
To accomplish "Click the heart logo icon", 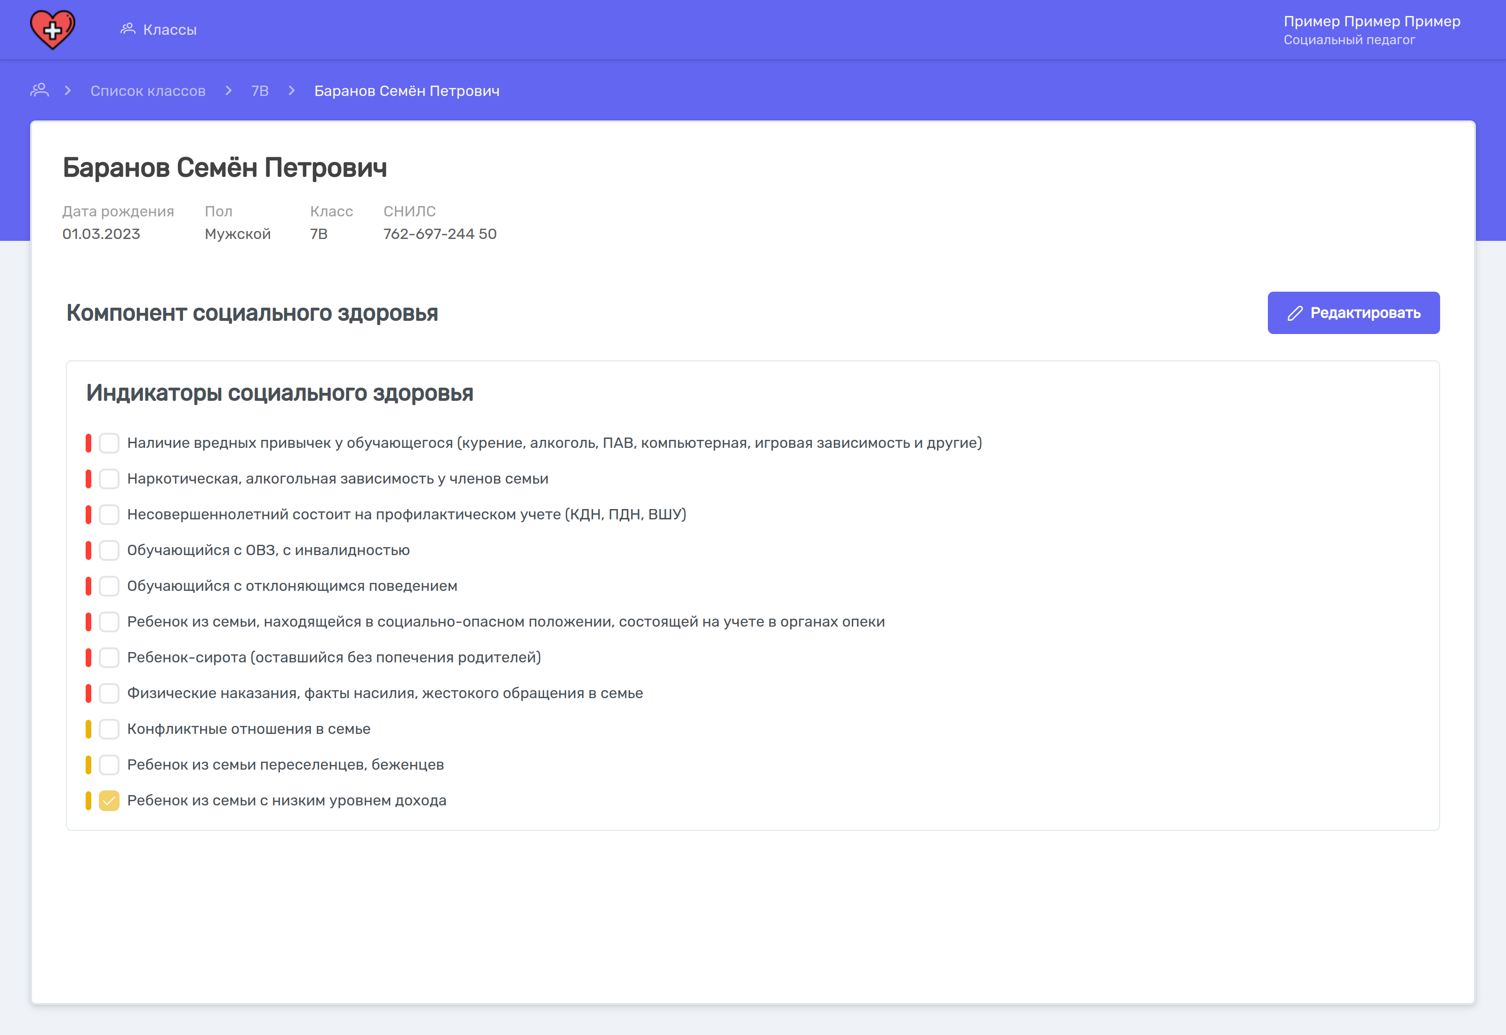I will coord(53,30).
